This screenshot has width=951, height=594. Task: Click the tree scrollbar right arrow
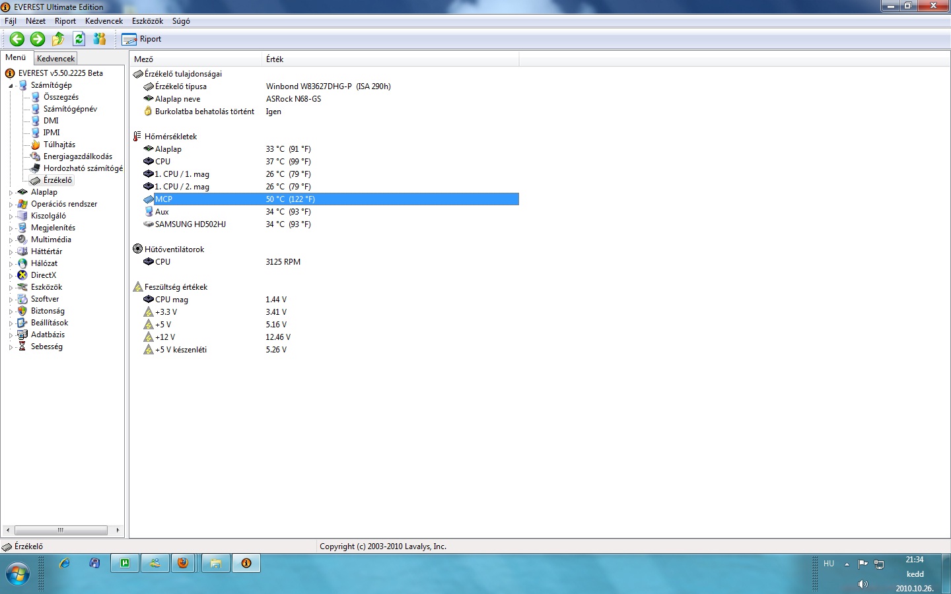(x=118, y=530)
